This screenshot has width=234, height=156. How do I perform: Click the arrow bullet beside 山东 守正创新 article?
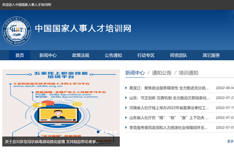(126, 98)
